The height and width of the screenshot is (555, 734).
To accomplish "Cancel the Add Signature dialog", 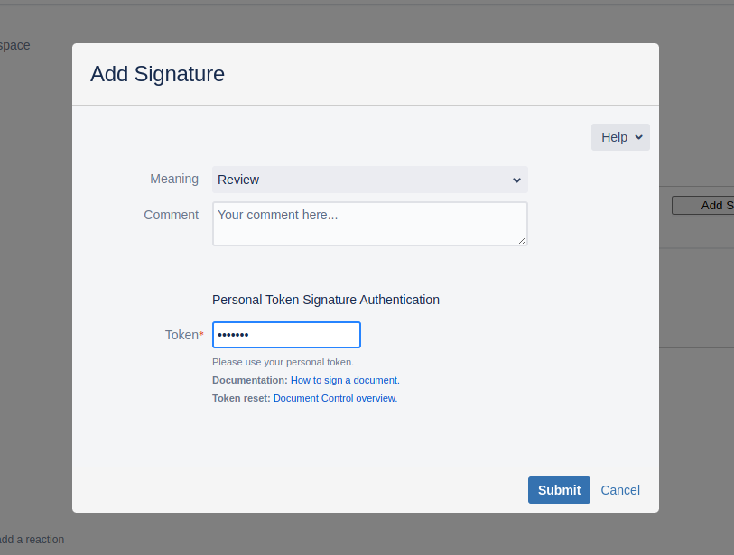I will click(620, 489).
